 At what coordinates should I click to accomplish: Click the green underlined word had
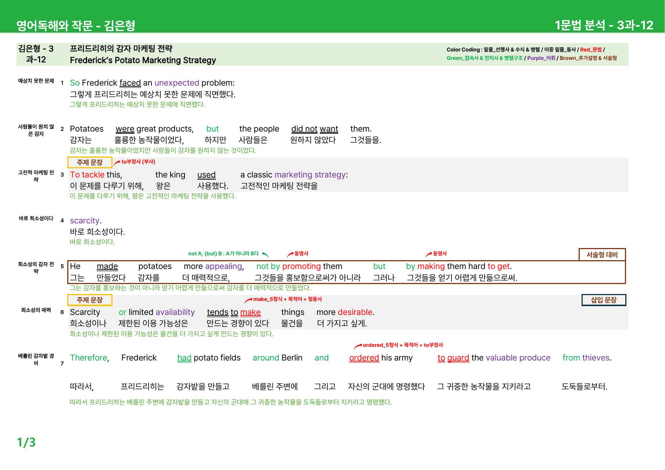click(x=184, y=358)
